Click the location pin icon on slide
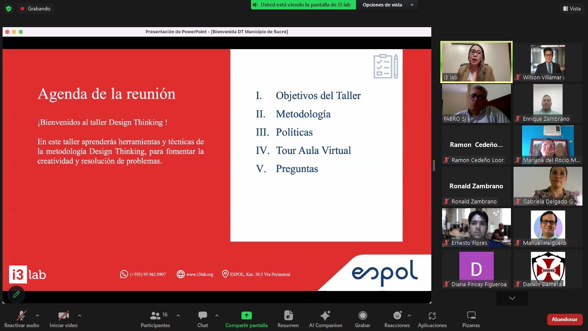This screenshot has width=588, height=331. [225, 274]
